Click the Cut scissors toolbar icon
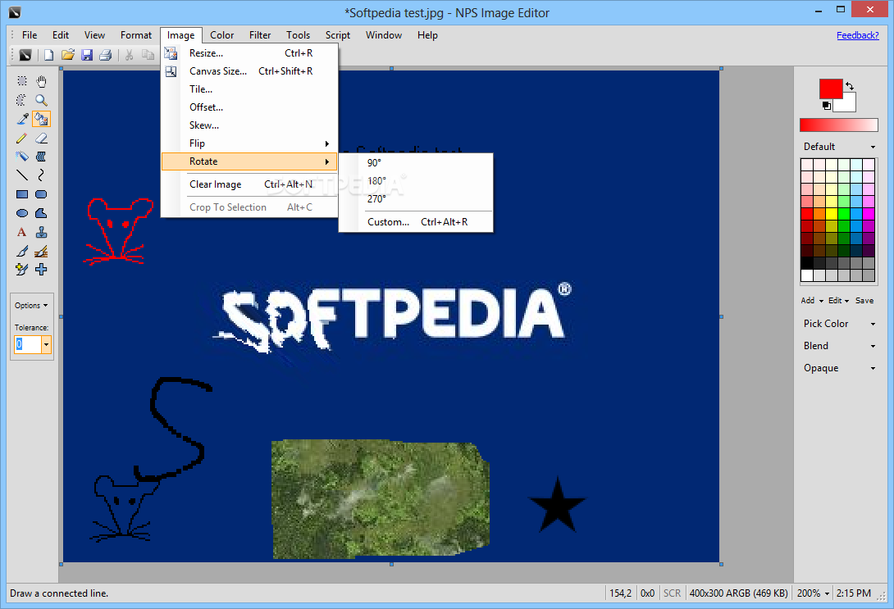Screen dimensions: 894x609 coord(130,55)
